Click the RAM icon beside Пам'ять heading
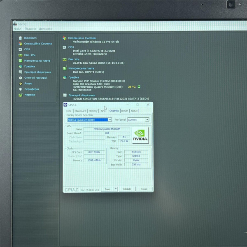 [x=65, y=59]
